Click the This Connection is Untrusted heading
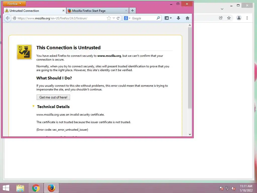257x193 pixels. pyautogui.click(x=69, y=47)
